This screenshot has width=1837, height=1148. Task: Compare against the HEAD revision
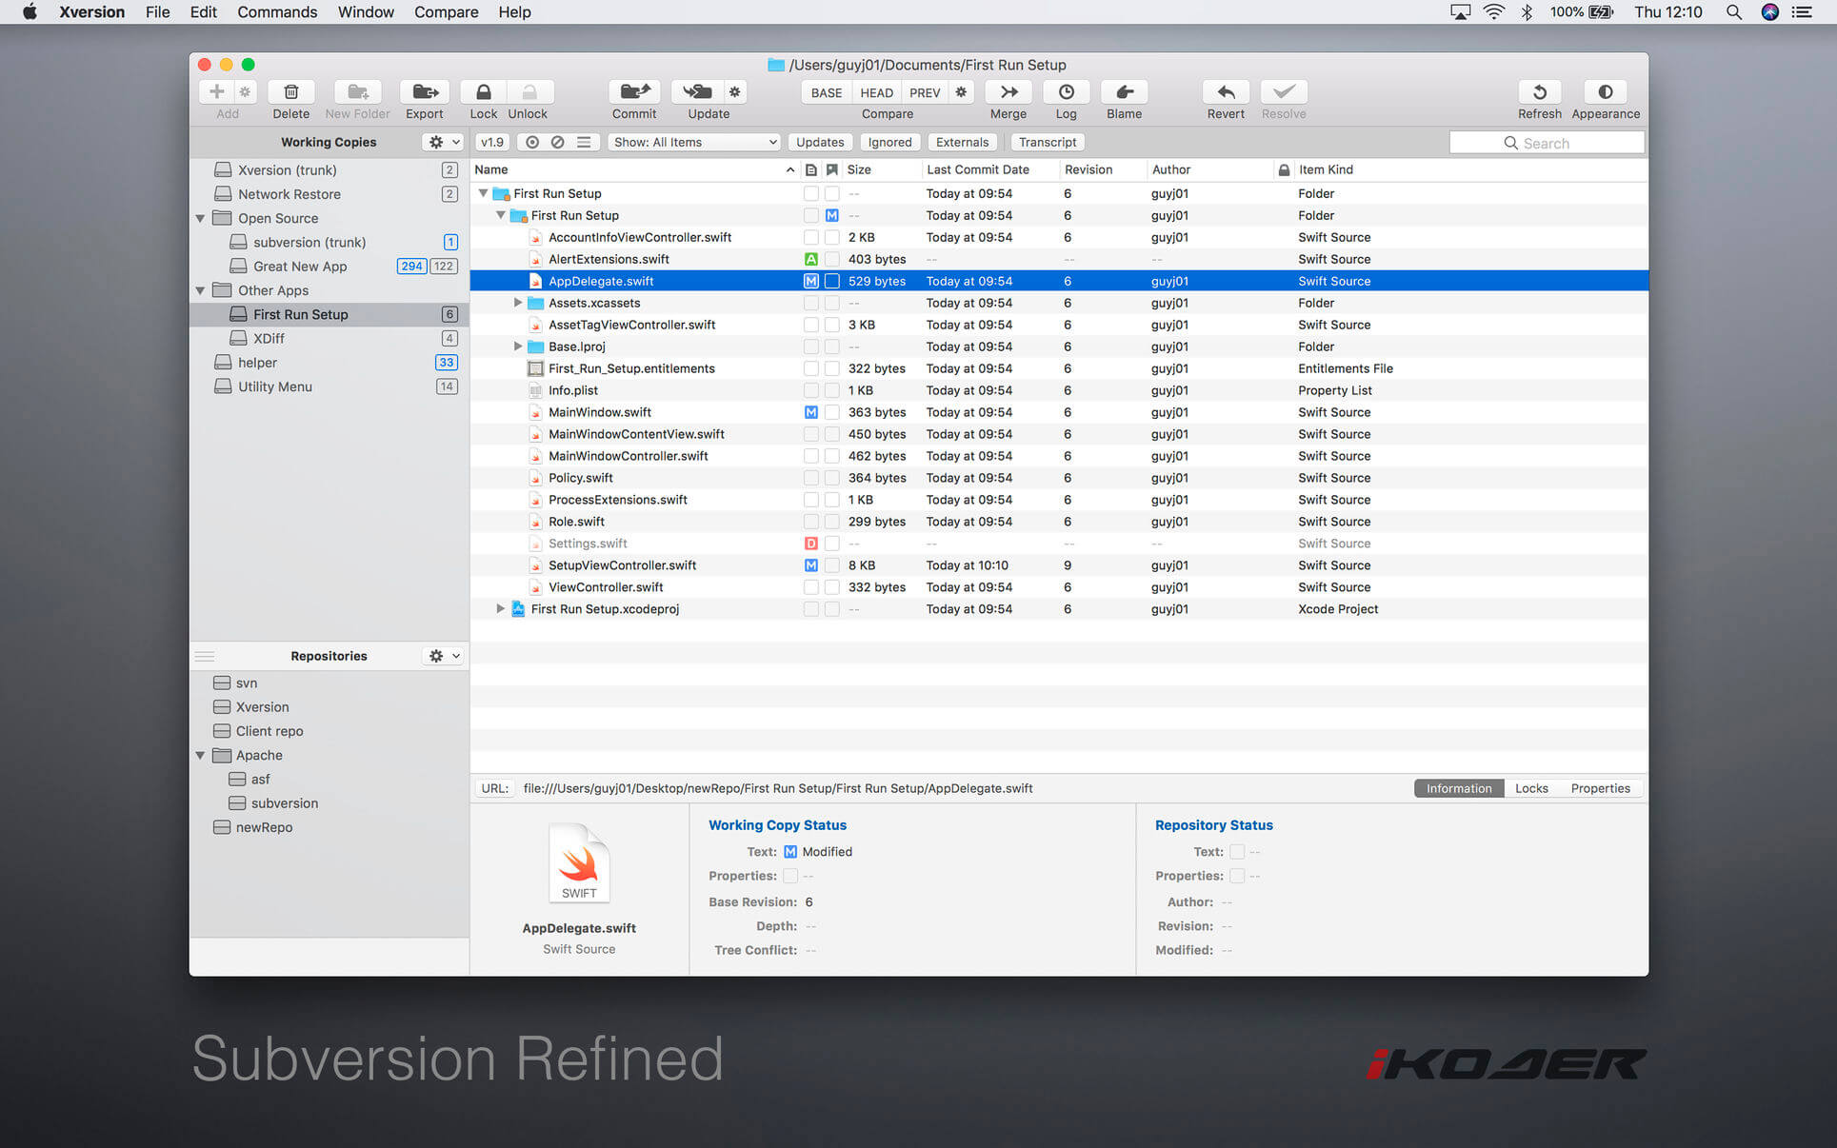(x=876, y=92)
